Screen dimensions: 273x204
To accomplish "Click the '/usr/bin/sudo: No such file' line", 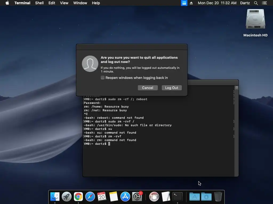I will click(128, 125).
